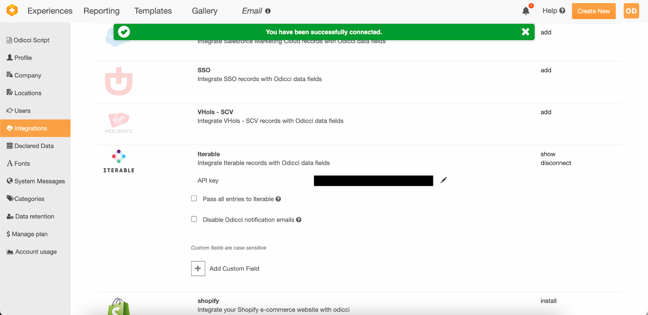Go to the Reporting tab
The width and height of the screenshot is (648, 315).
coord(101,11)
